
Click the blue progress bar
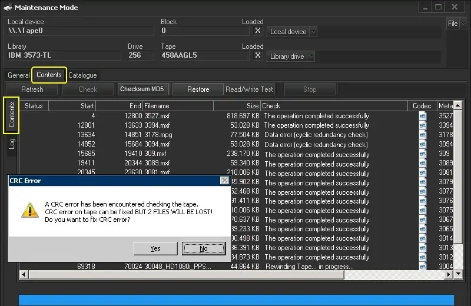235,300
